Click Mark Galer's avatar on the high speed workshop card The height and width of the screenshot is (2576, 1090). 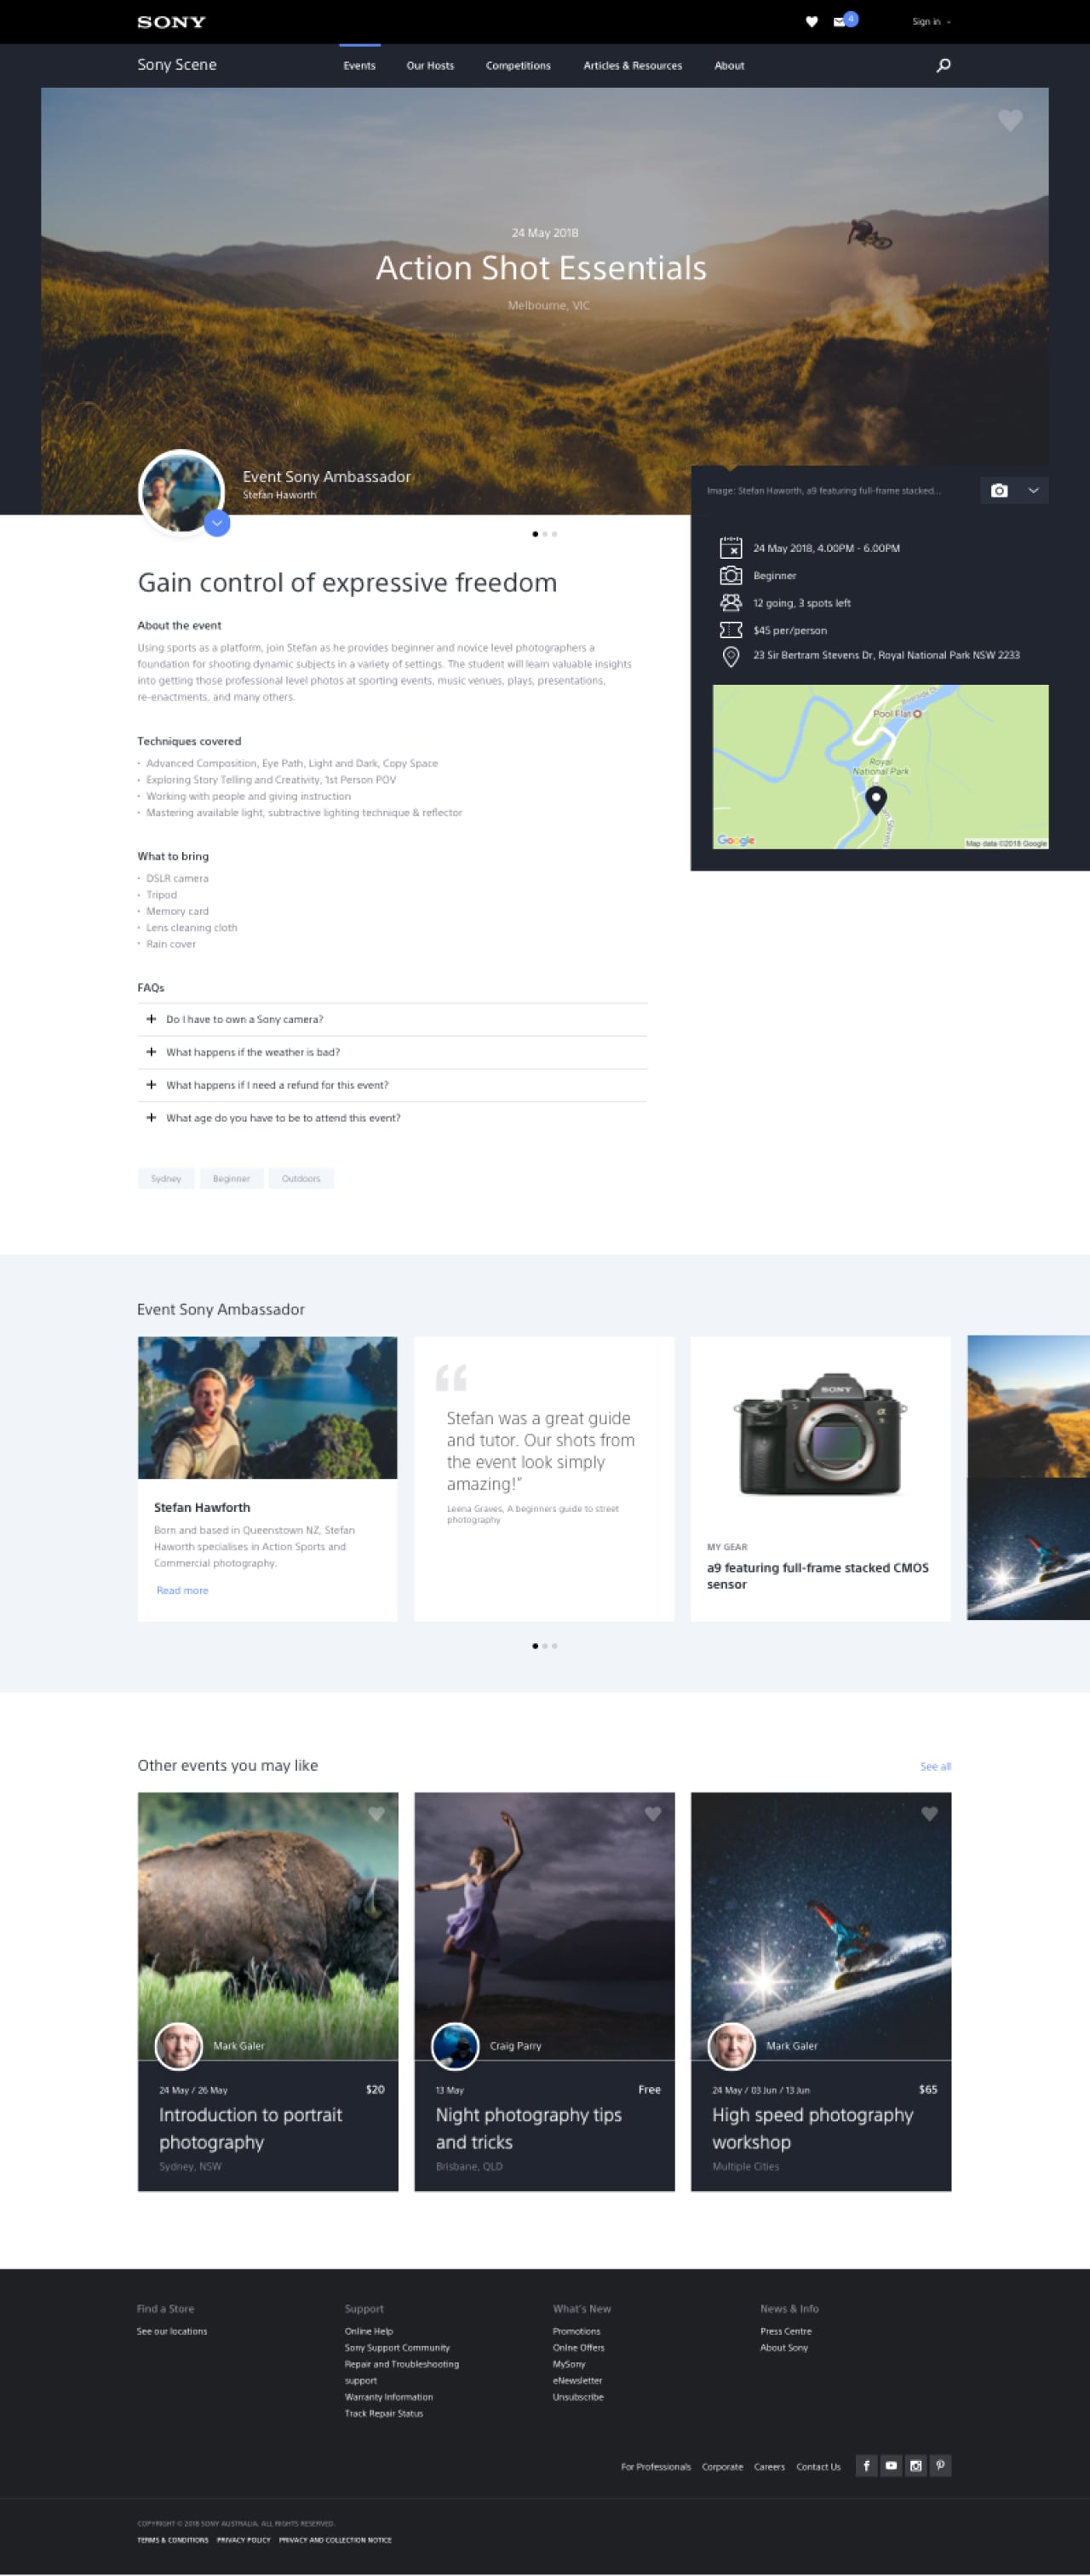732,2046
